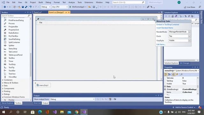Expand the (DataBindings) property row
This screenshot has width=204, height=115.
click(x=165, y=89)
